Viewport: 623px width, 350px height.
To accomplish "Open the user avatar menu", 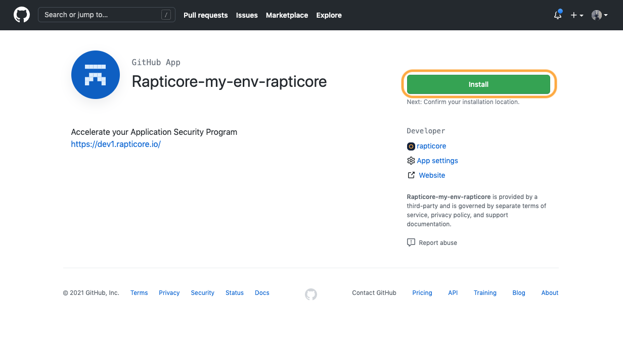I will point(600,15).
